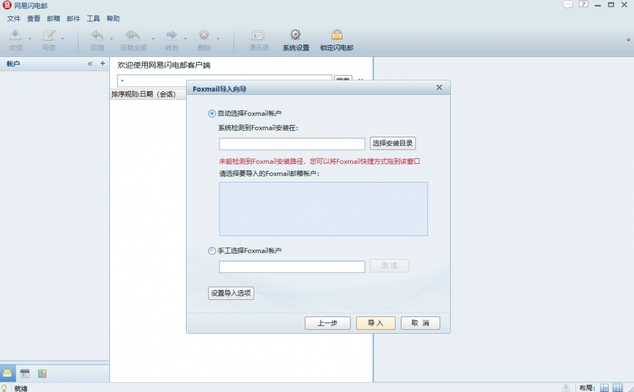The height and width of the screenshot is (392, 634).
Task: Open the search scope dropdown arrow
Action: 122,80
